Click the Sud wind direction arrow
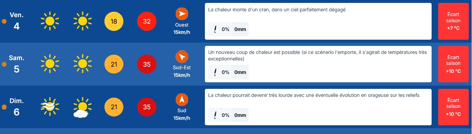This screenshot has width=472, height=134. click(x=182, y=99)
